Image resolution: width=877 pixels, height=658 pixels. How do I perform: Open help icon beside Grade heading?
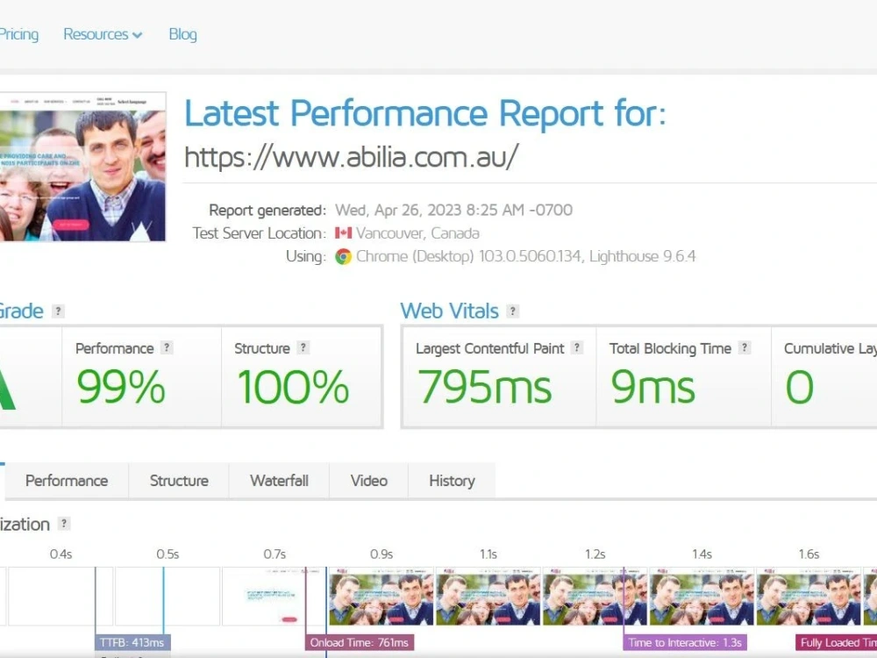click(x=58, y=311)
